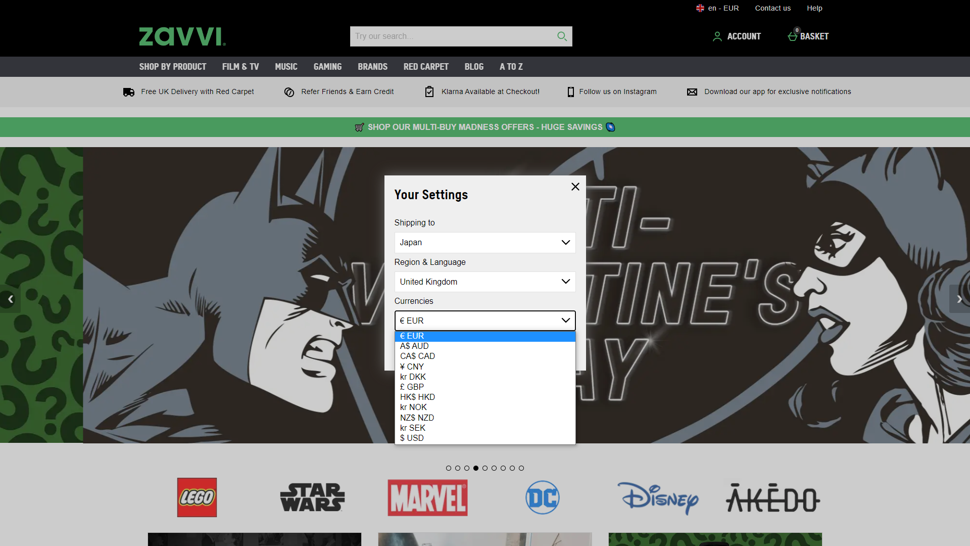Viewport: 970px width, 546px height.
Task: Open the Disney brand logo
Action: pyautogui.click(x=658, y=497)
